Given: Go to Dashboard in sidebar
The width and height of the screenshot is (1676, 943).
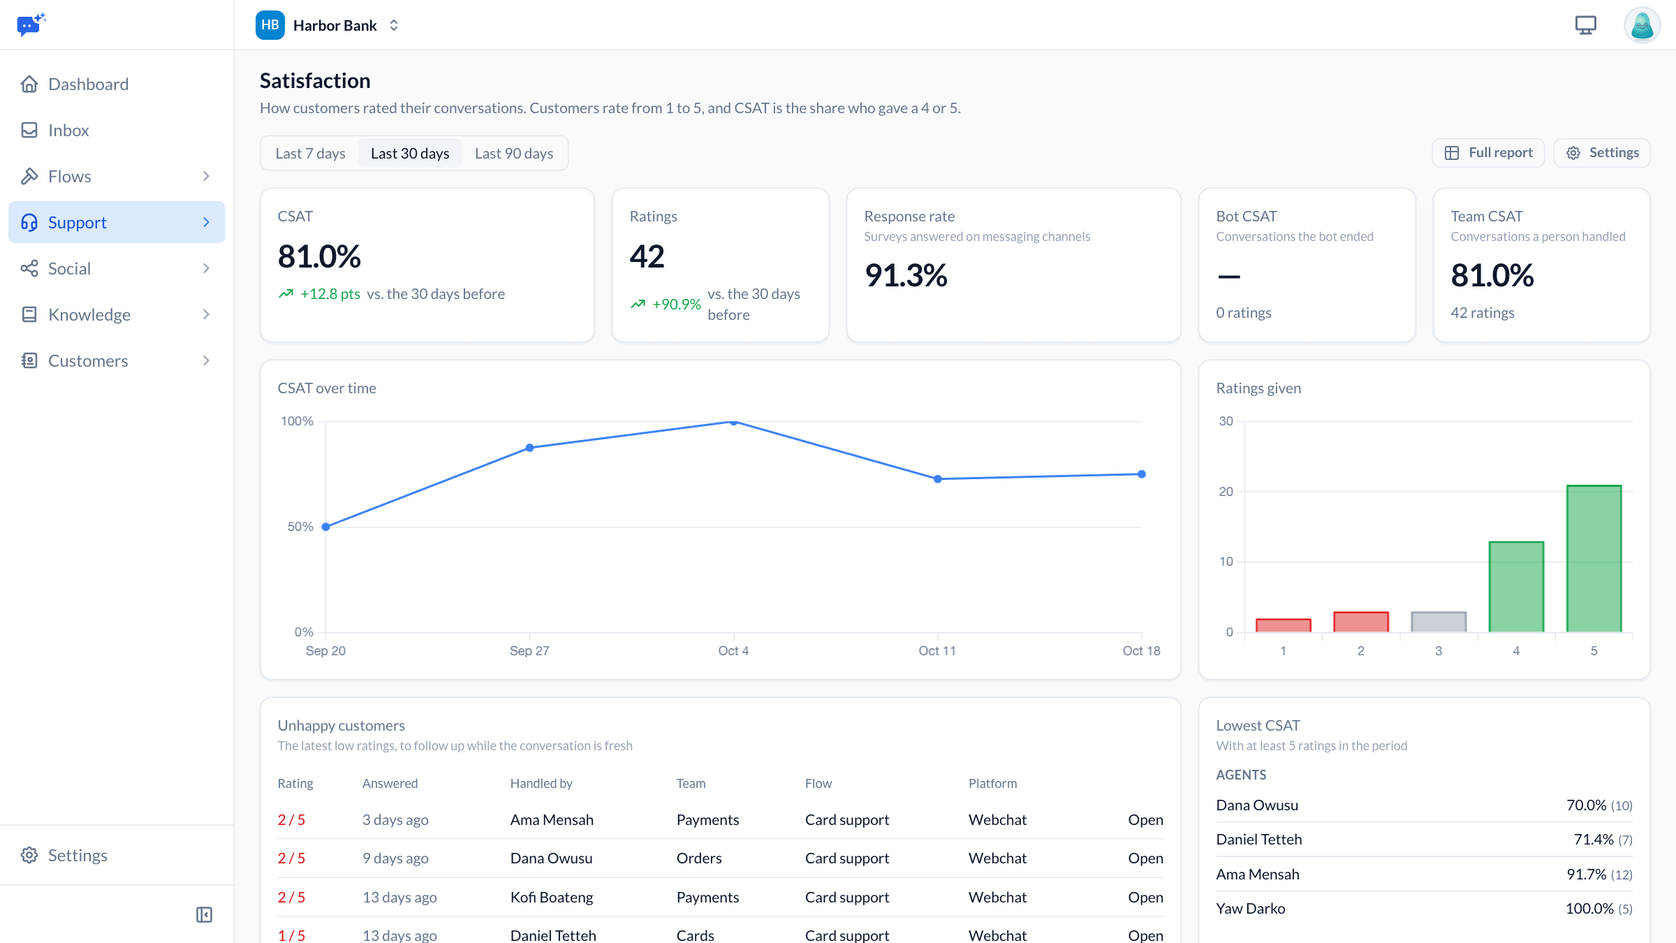Looking at the screenshot, I should [117, 85].
